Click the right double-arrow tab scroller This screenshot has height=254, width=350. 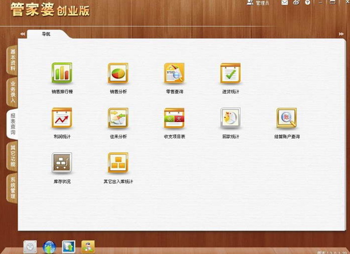click(341, 34)
